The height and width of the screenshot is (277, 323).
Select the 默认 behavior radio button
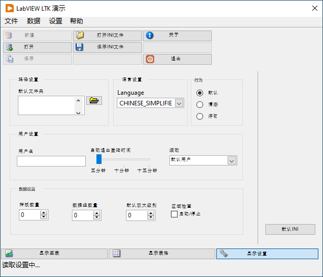click(x=200, y=93)
